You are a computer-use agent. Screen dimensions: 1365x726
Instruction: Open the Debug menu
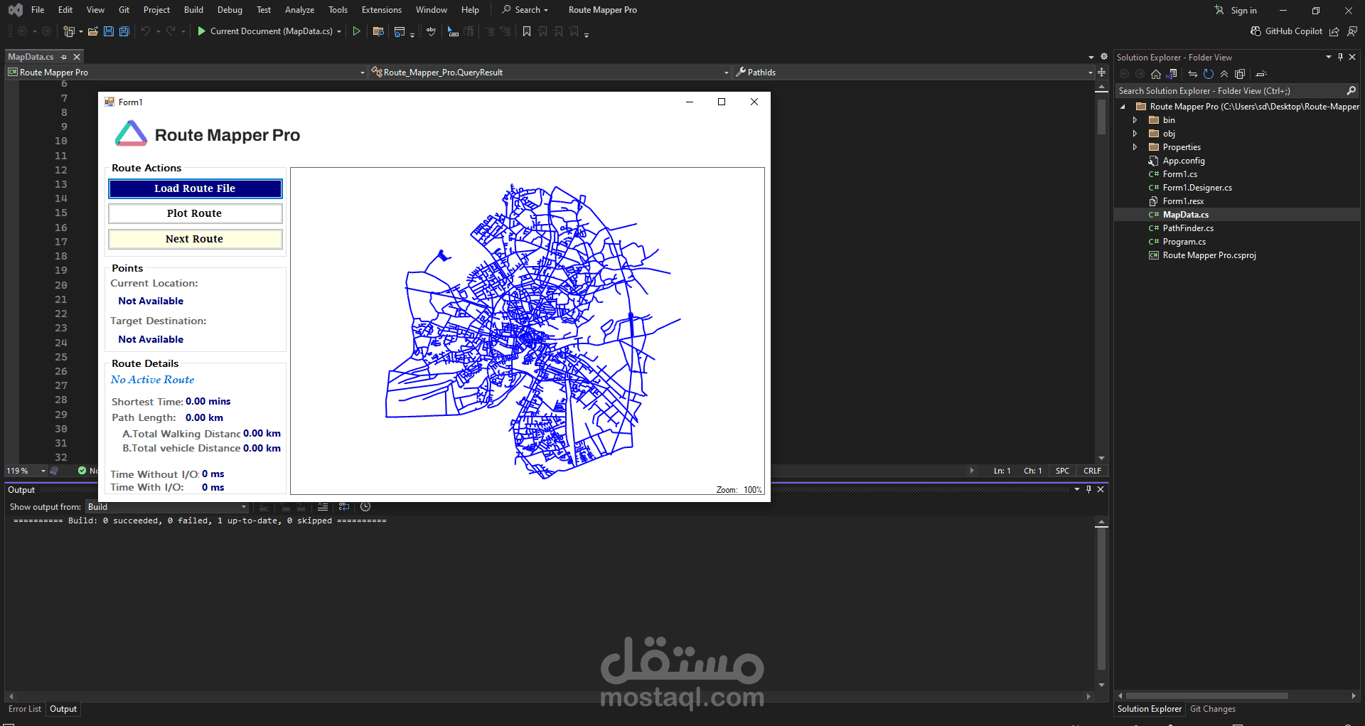(230, 10)
